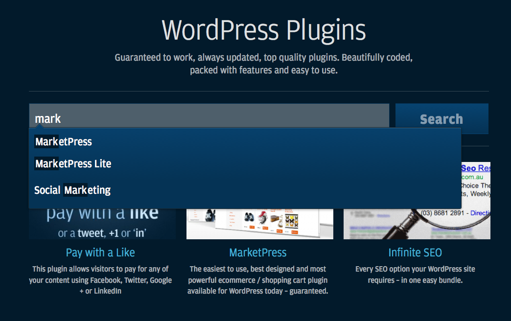This screenshot has width=511, height=321.
Task: Open the Pay with a Like thumbnail
Action: click(x=102, y=224)
